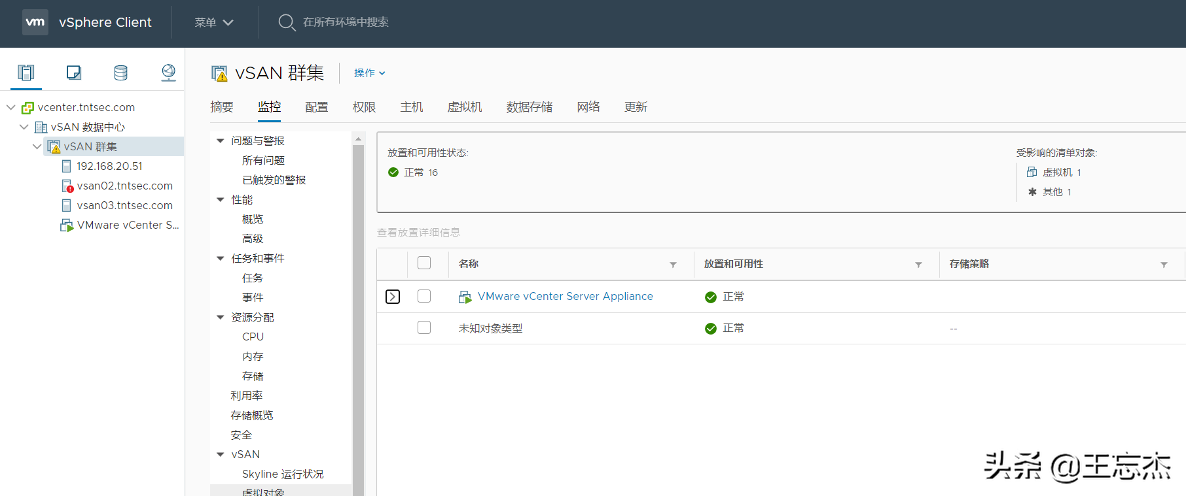Switch to the 虚拟机 tab
The height and width of the screenshot is (496, 1186).
pos(465,107)
